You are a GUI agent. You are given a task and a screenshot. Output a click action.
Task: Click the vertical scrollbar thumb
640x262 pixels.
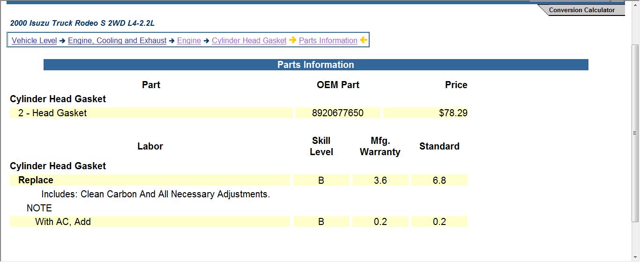coord(635,133)
